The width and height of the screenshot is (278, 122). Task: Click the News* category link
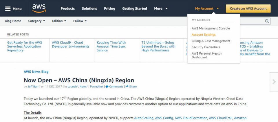click(x=84, y=87)
